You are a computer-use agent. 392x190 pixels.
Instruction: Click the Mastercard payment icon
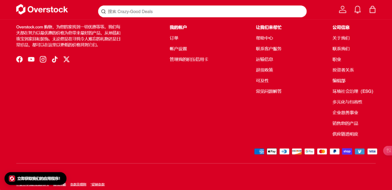coord(322,151)
